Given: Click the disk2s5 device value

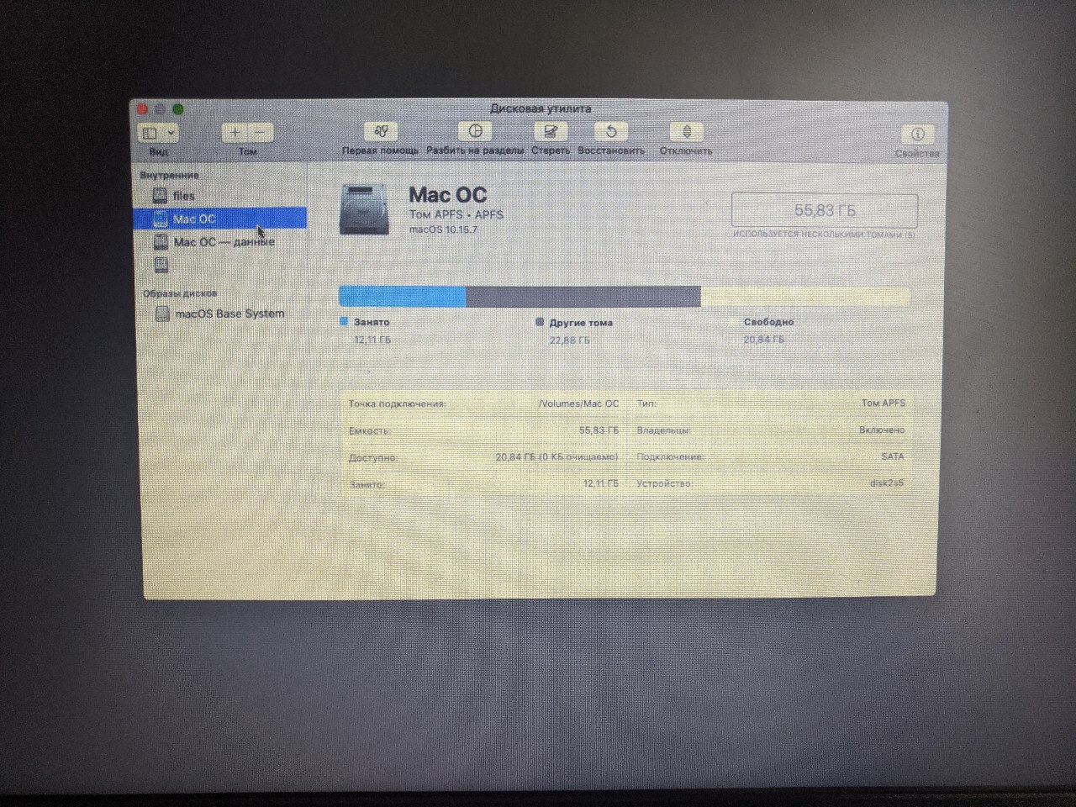Looking at the screenshot, I should [x=888, y=483].
